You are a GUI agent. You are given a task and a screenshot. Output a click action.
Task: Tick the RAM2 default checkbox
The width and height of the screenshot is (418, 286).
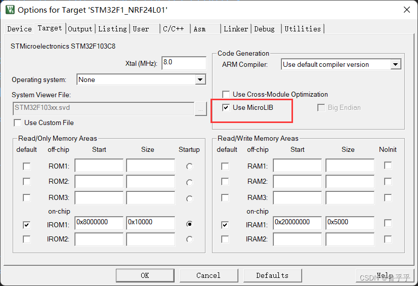225,182
